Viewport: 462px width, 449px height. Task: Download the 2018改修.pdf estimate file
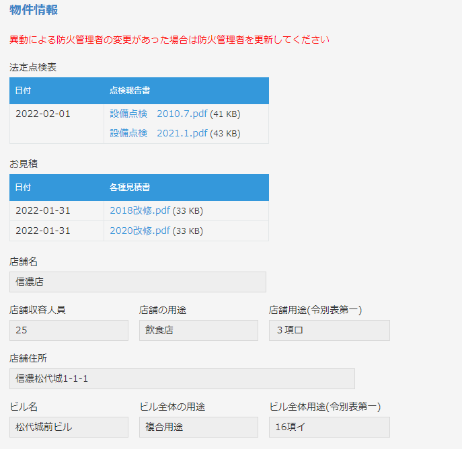tap(140, 211)
